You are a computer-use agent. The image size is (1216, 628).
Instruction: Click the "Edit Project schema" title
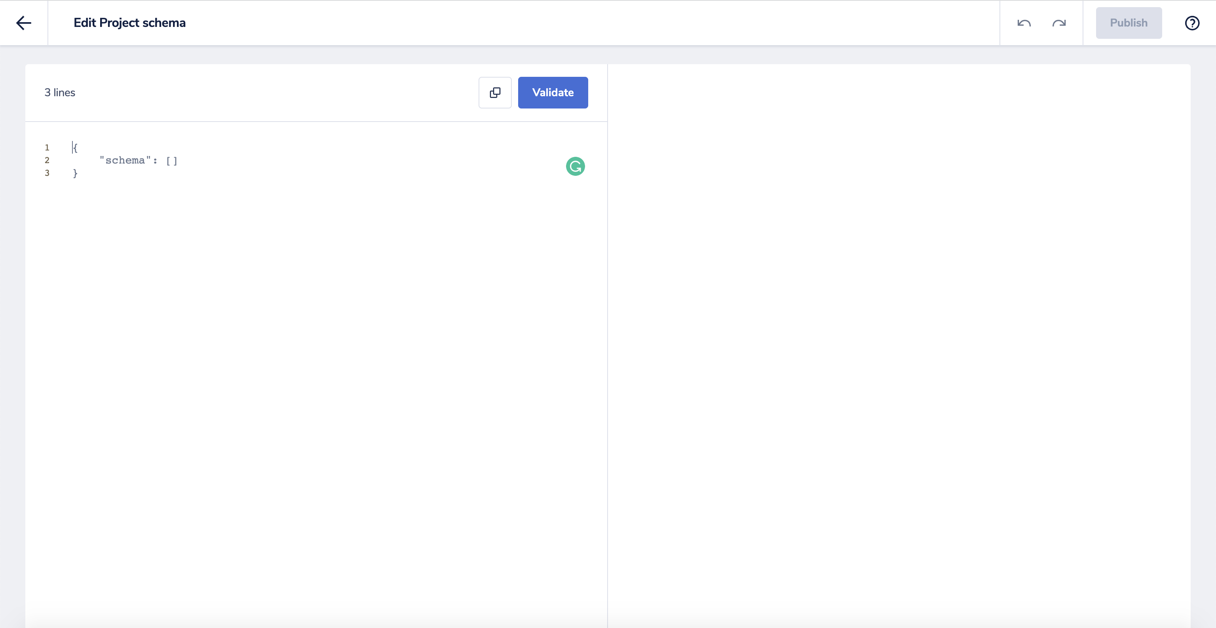pos(129,23)
